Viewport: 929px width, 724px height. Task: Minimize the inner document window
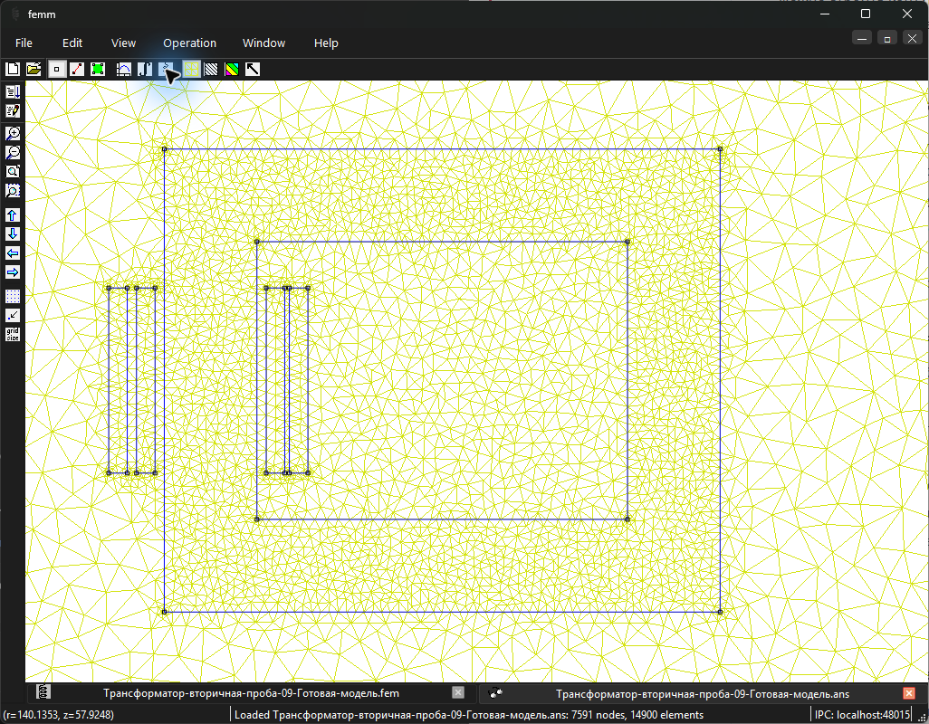[x=862, y=39]
